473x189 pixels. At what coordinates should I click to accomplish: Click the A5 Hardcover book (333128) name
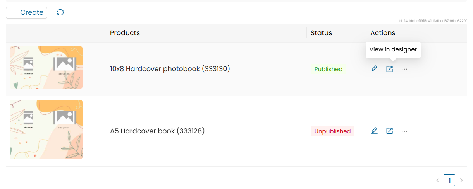point(157,131)
